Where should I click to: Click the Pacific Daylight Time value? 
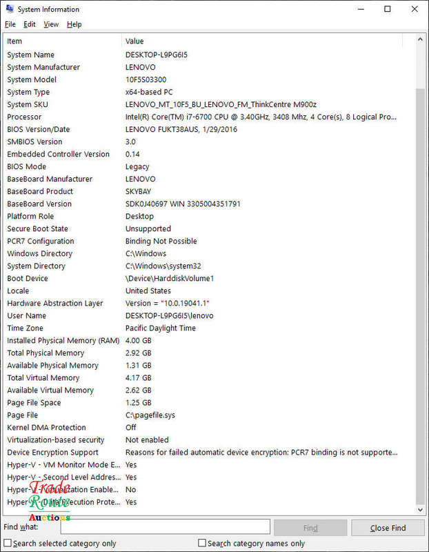(x=161, y=328)
